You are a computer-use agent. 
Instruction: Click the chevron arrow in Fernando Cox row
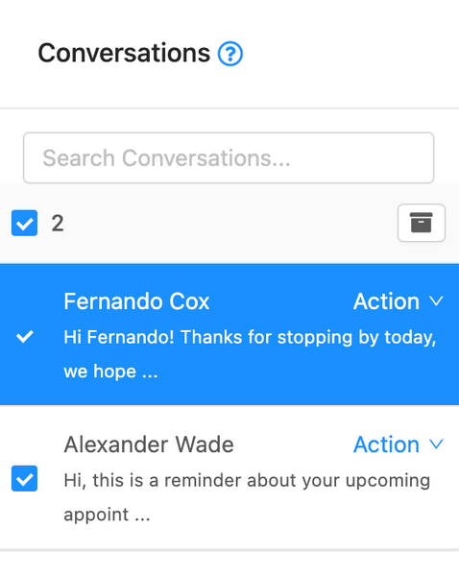pyautogui.click(x=436, y=301)
